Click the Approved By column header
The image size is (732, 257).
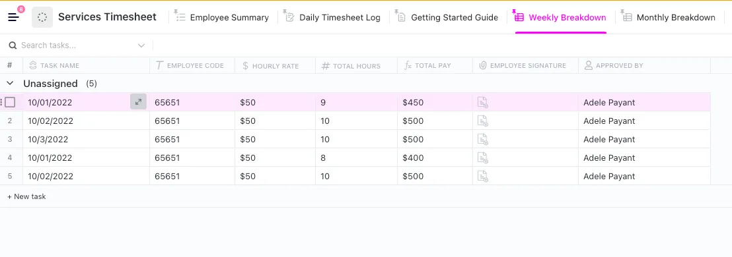pos(614,66)
